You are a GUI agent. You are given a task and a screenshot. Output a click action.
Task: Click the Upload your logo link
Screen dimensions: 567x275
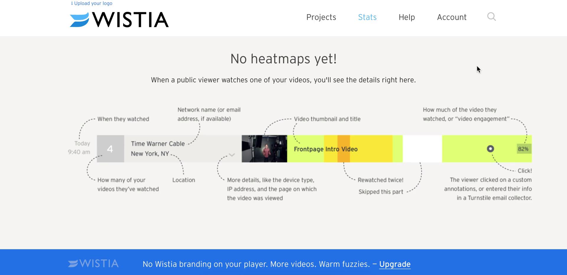point(92,3)
